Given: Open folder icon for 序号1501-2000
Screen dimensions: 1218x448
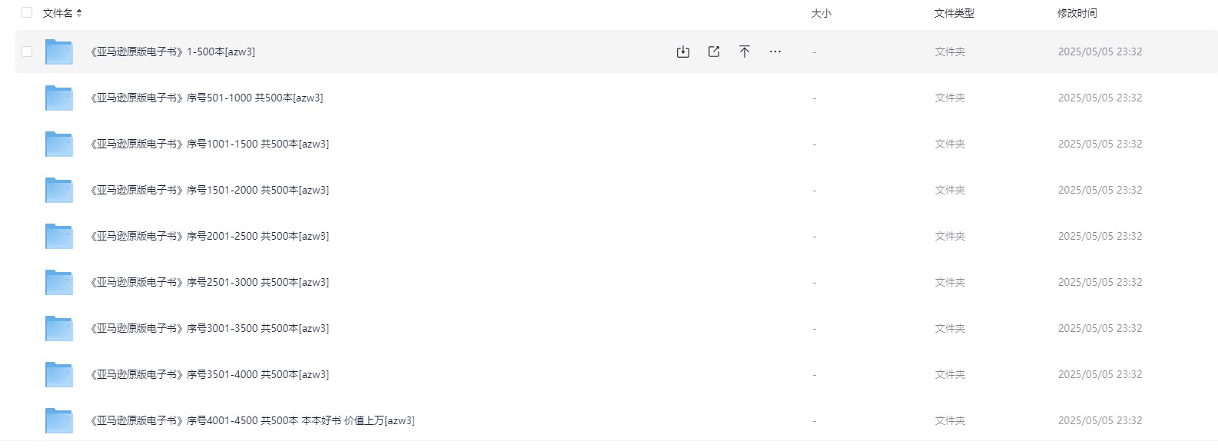Looking at the screenshot, I should (59, 190).
